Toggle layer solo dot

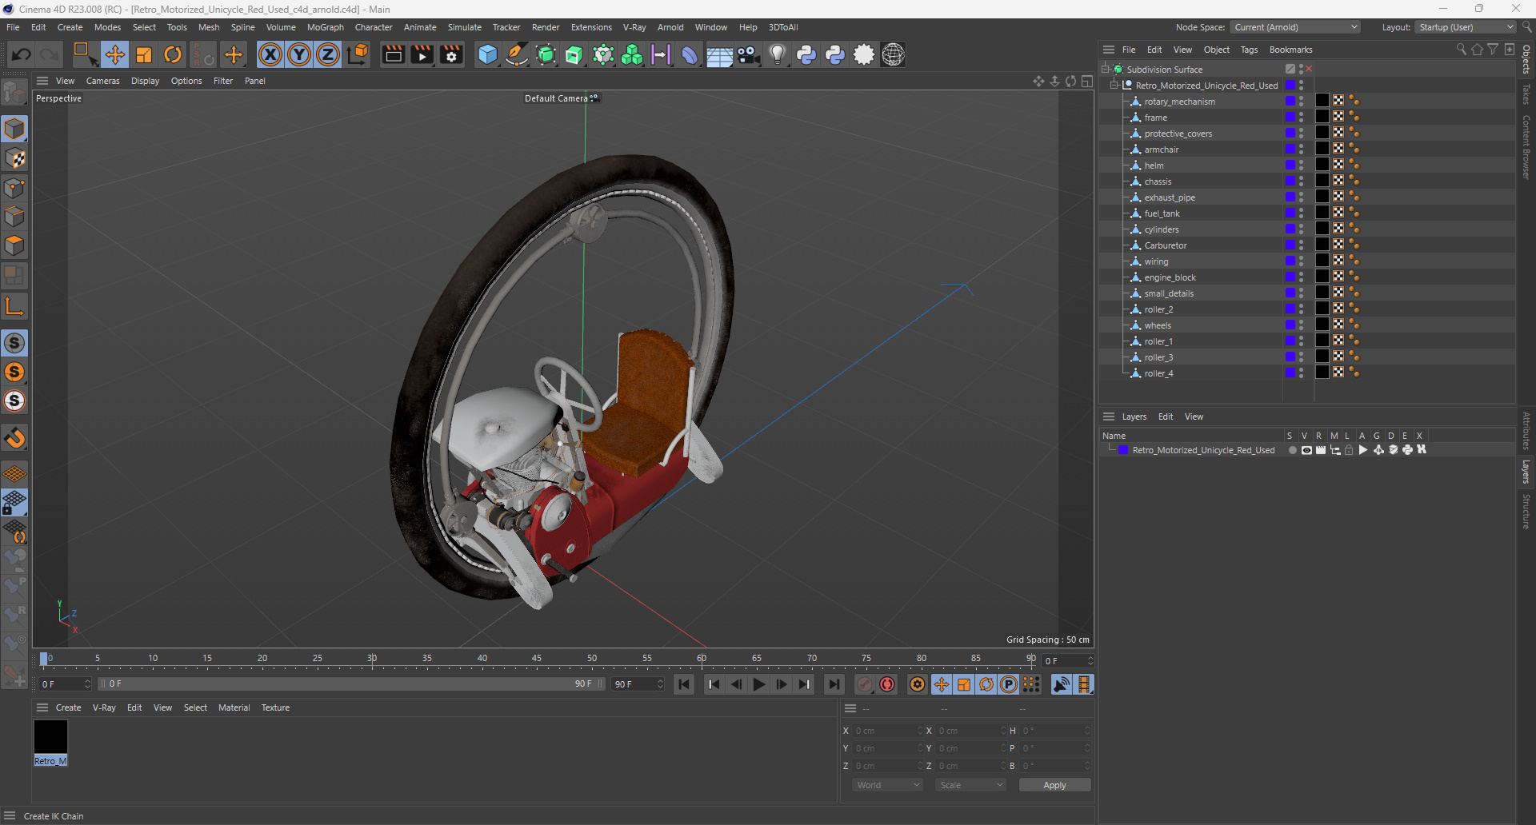pyautogui.click(x=1292, y=450)
